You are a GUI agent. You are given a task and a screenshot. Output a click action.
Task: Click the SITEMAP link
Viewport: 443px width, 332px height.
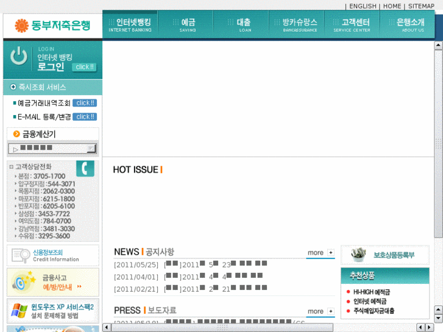pos(421,6)
